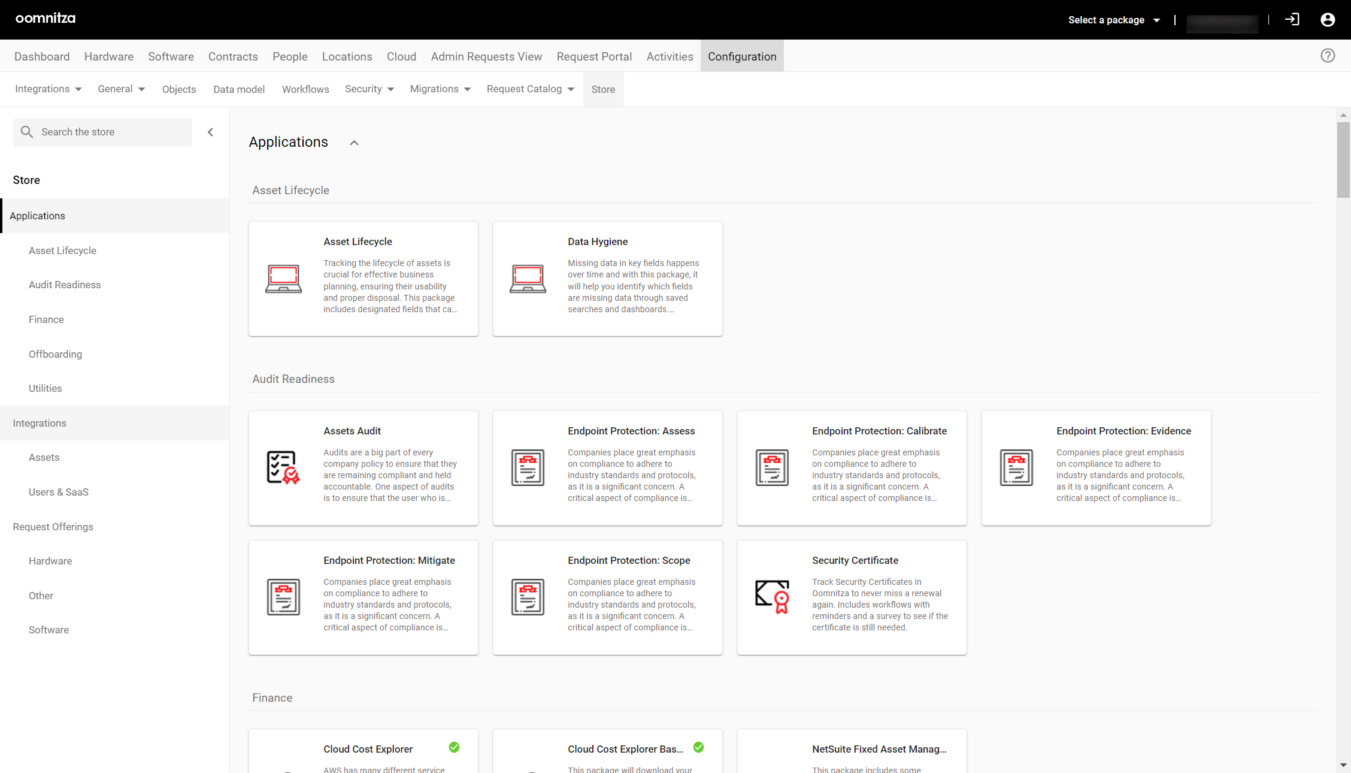Image resolution: width=1351 pixels, height=773 pixels.
Task: Click the Data Hygiene laptop icon
Action: pyautogui.click(x=528, y=279)
